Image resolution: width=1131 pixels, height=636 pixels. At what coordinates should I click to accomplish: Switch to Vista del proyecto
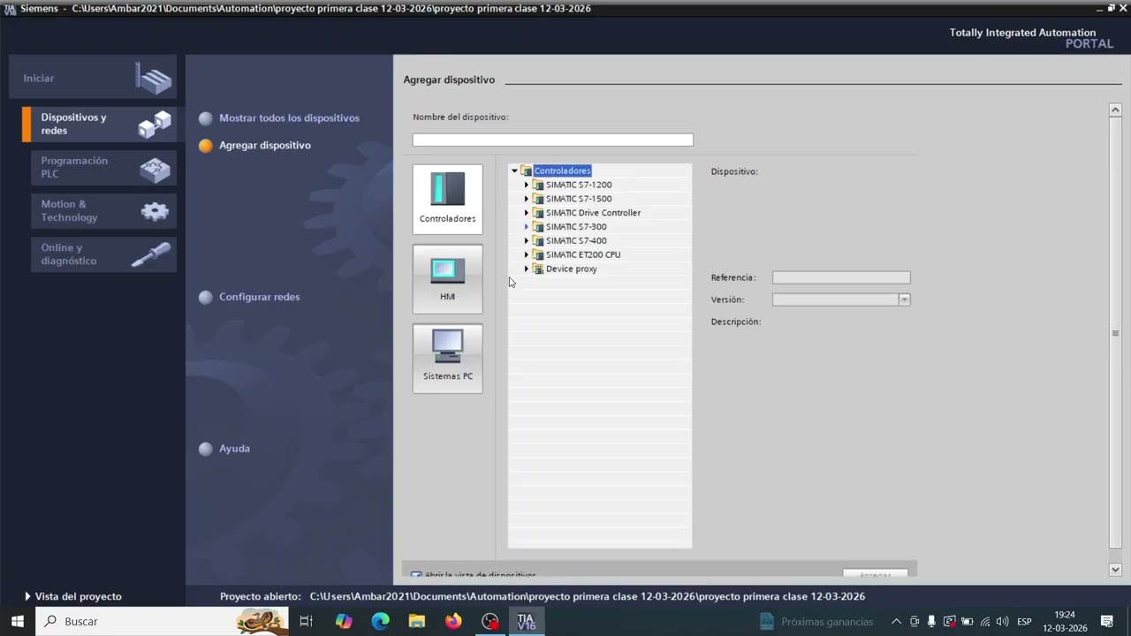tap(73, 596)
